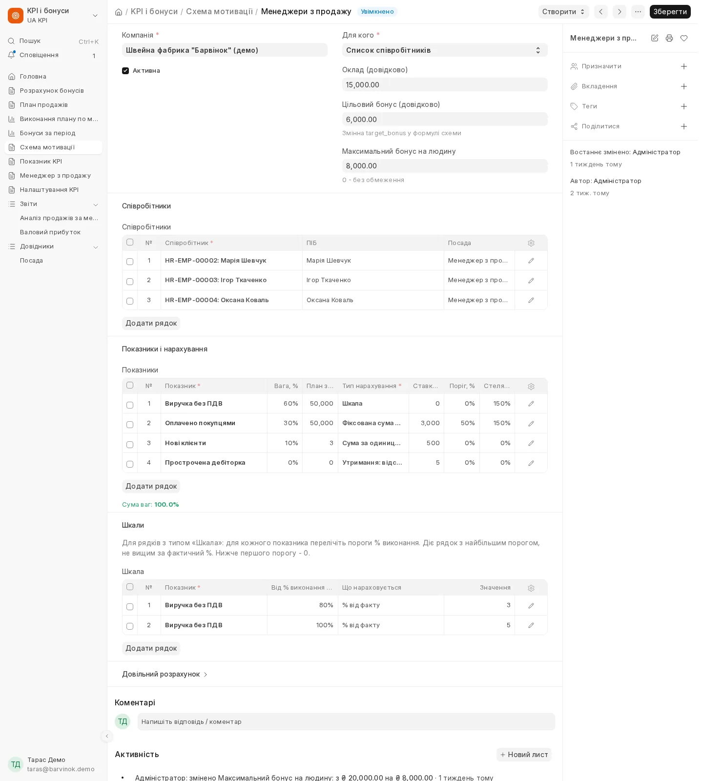Open the Створити dropdown

[x=564, y=12]
